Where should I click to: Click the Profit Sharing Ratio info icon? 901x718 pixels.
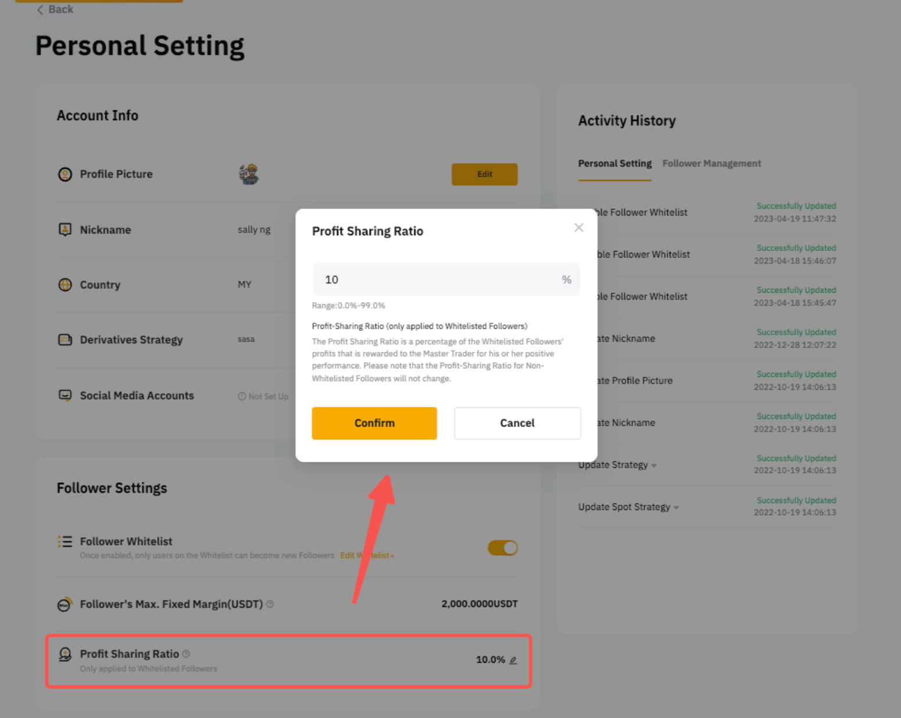pos(186,654)
